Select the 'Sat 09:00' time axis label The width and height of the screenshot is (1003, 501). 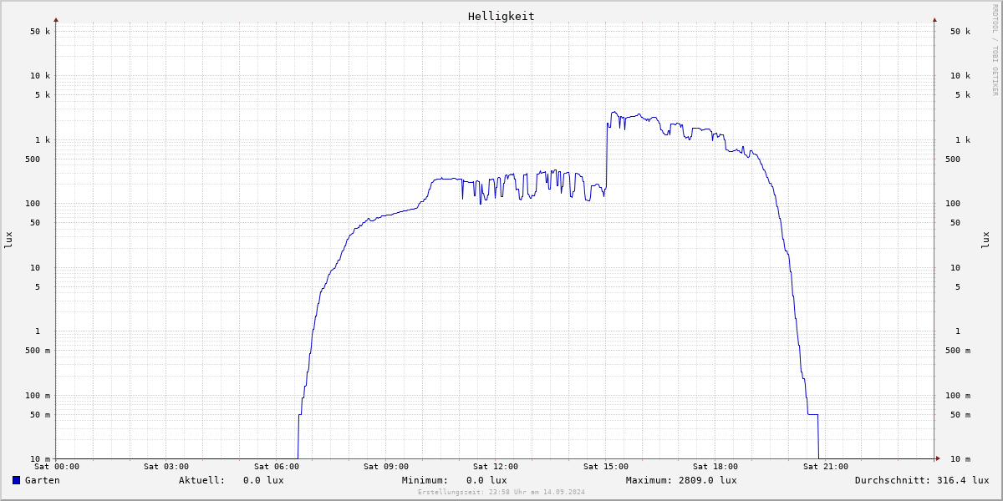(x=386, y=467)
